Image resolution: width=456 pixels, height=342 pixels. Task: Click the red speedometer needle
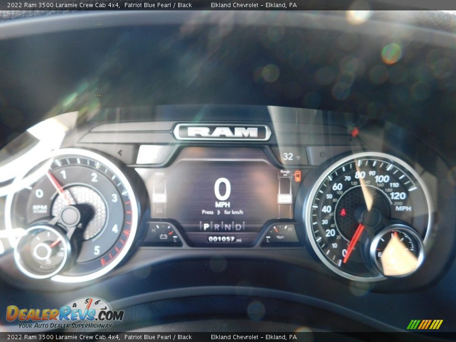click(353, 243)
